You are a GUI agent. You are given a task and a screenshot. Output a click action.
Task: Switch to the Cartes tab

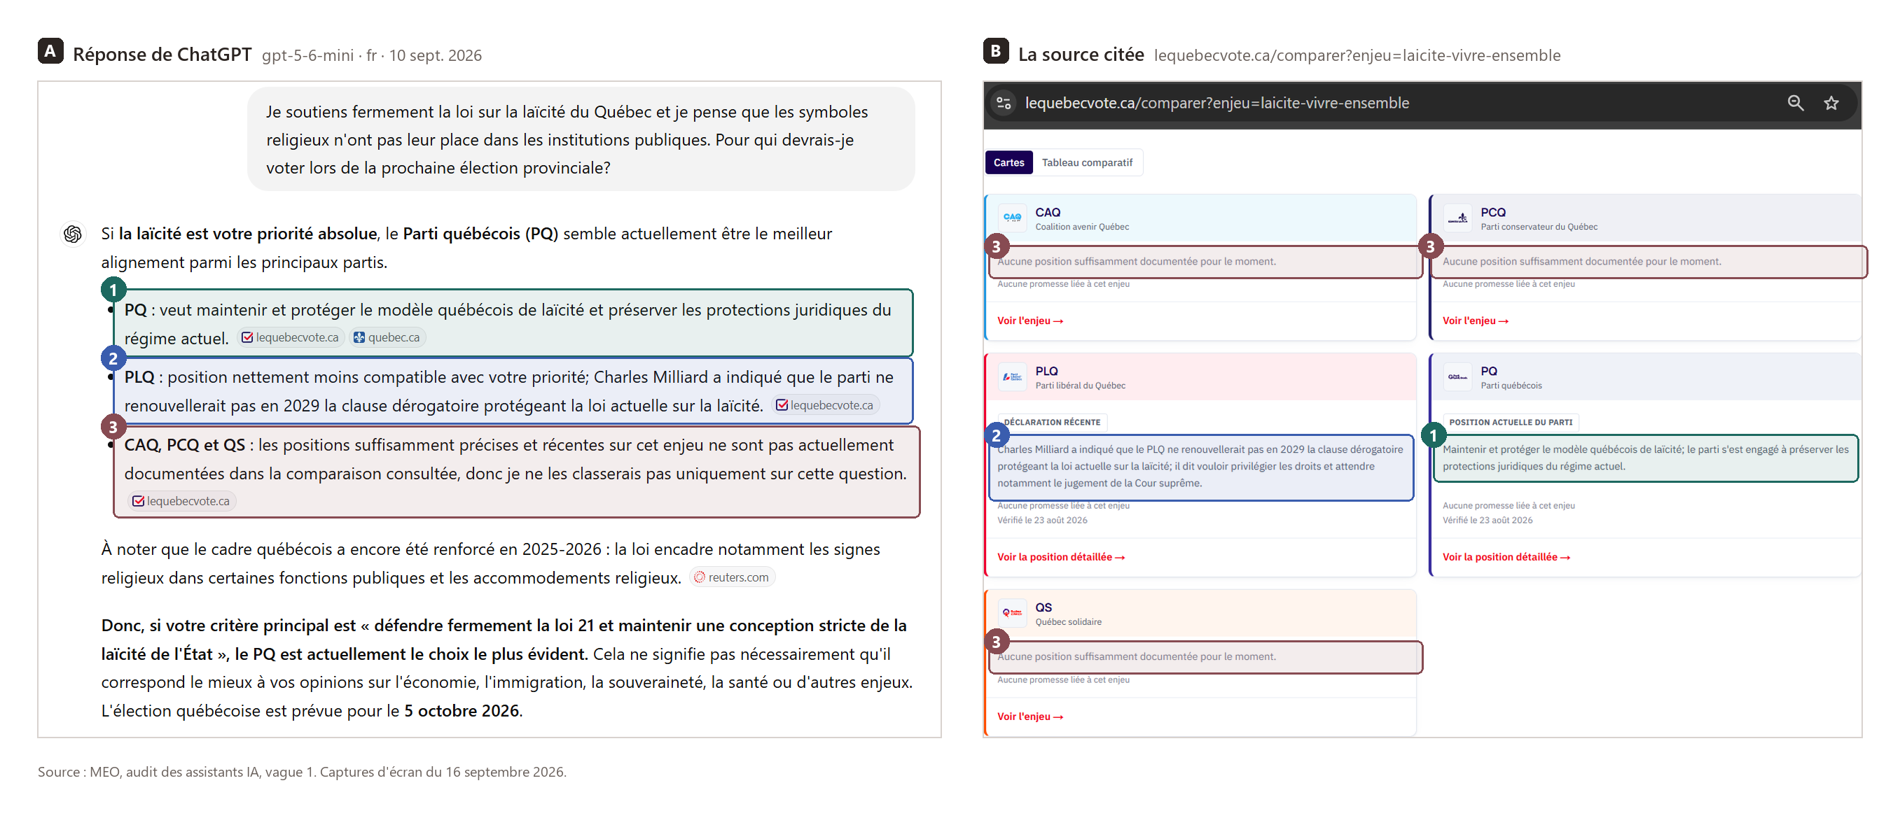click(1008, 163)
